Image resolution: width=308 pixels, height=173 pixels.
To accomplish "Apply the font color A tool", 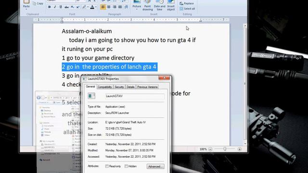I will tap(92, 7).
